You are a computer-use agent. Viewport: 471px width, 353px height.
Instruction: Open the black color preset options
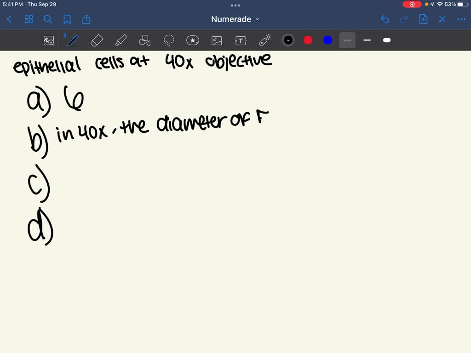coord(288,40)
